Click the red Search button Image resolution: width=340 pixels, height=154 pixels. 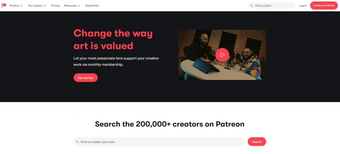point(257,142)
